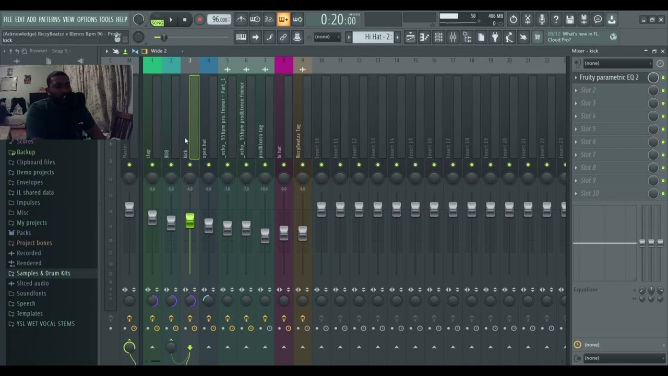Click the Master track volume fader
668x376 pixels.
pos(129,209)
